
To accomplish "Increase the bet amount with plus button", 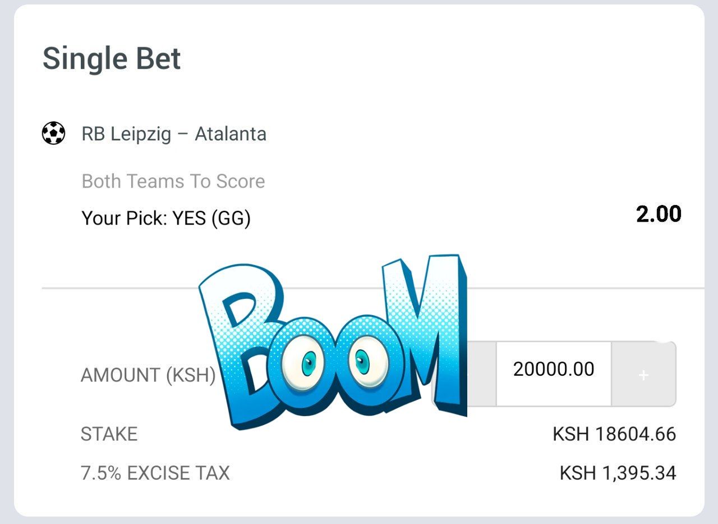I will coord(643,375).
